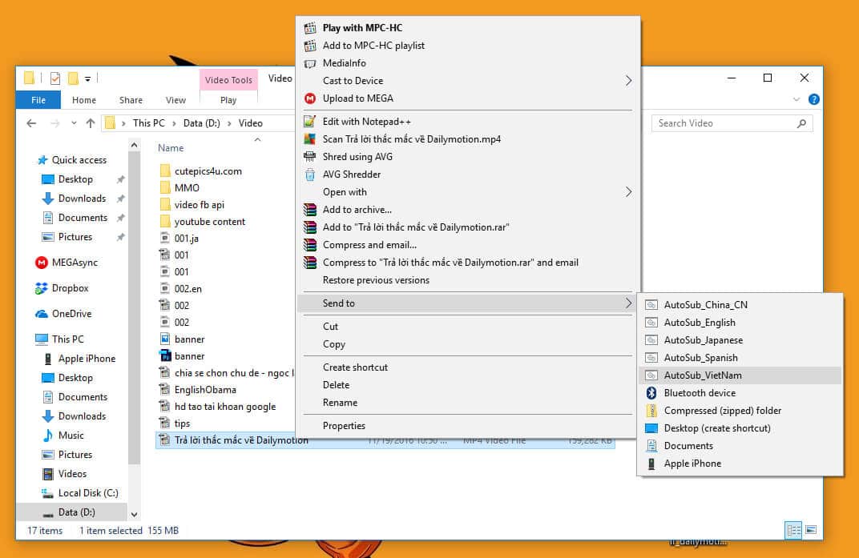The height and width of the screenshot is (558, 859).
Task: Click the search magnifier in the Search Video box
Action: pos(801,123)
